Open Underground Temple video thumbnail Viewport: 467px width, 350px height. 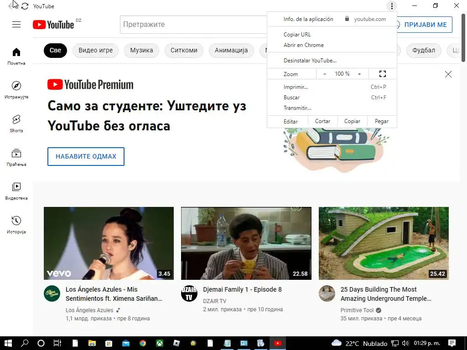(x=384, y=243)
